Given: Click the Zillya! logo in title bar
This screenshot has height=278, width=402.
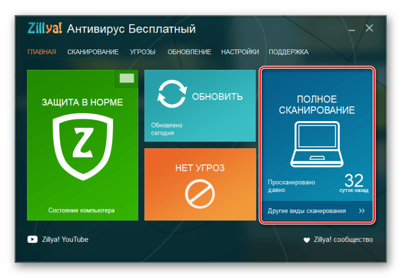Looking at the screenshot, I should click(x=45, y=28).
